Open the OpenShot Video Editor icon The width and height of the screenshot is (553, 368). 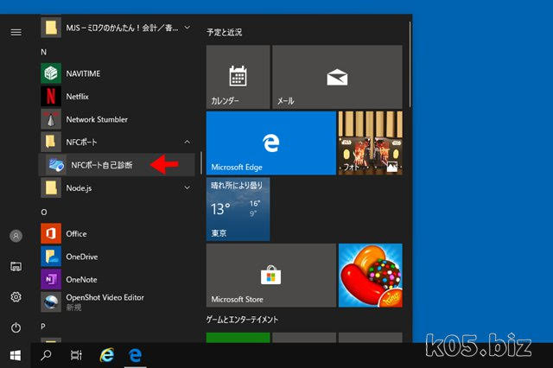click(x=51, y=302)
